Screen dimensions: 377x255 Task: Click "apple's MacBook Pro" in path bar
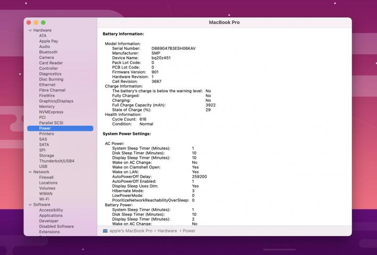tap(131, 231)
